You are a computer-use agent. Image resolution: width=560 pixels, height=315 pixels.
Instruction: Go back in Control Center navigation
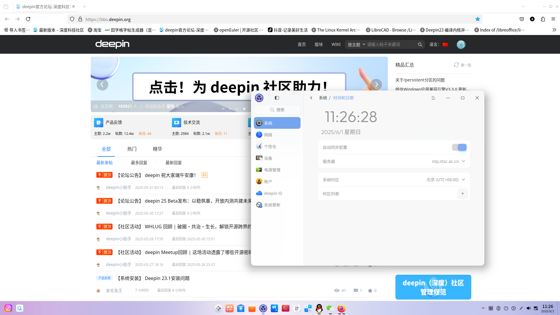click(x=311, y=98)
